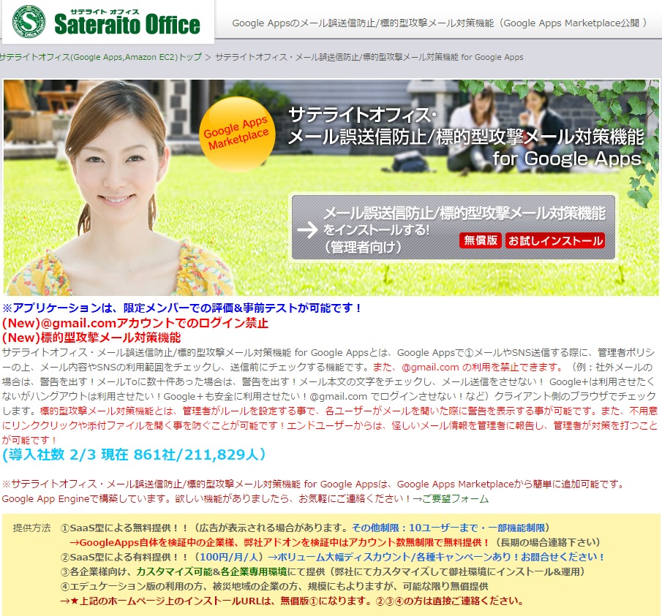The width and height of the screenshot is (662, 616).
Task: Click the メール誤送信防止 install banner heading
Action: pyautogui.click(x=464, y=213)
